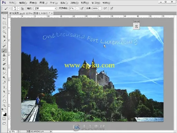Click the flow 100% field
Viewport: 177px width, 133px height.
(95, 8)
